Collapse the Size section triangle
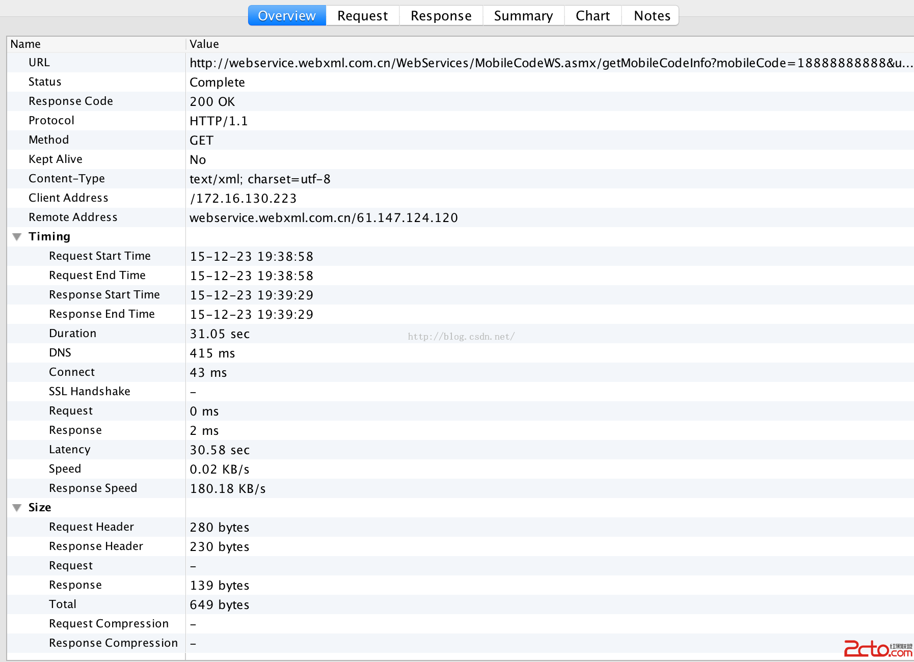Viewport: 914px width, 662px height. [x=17, y=508]
